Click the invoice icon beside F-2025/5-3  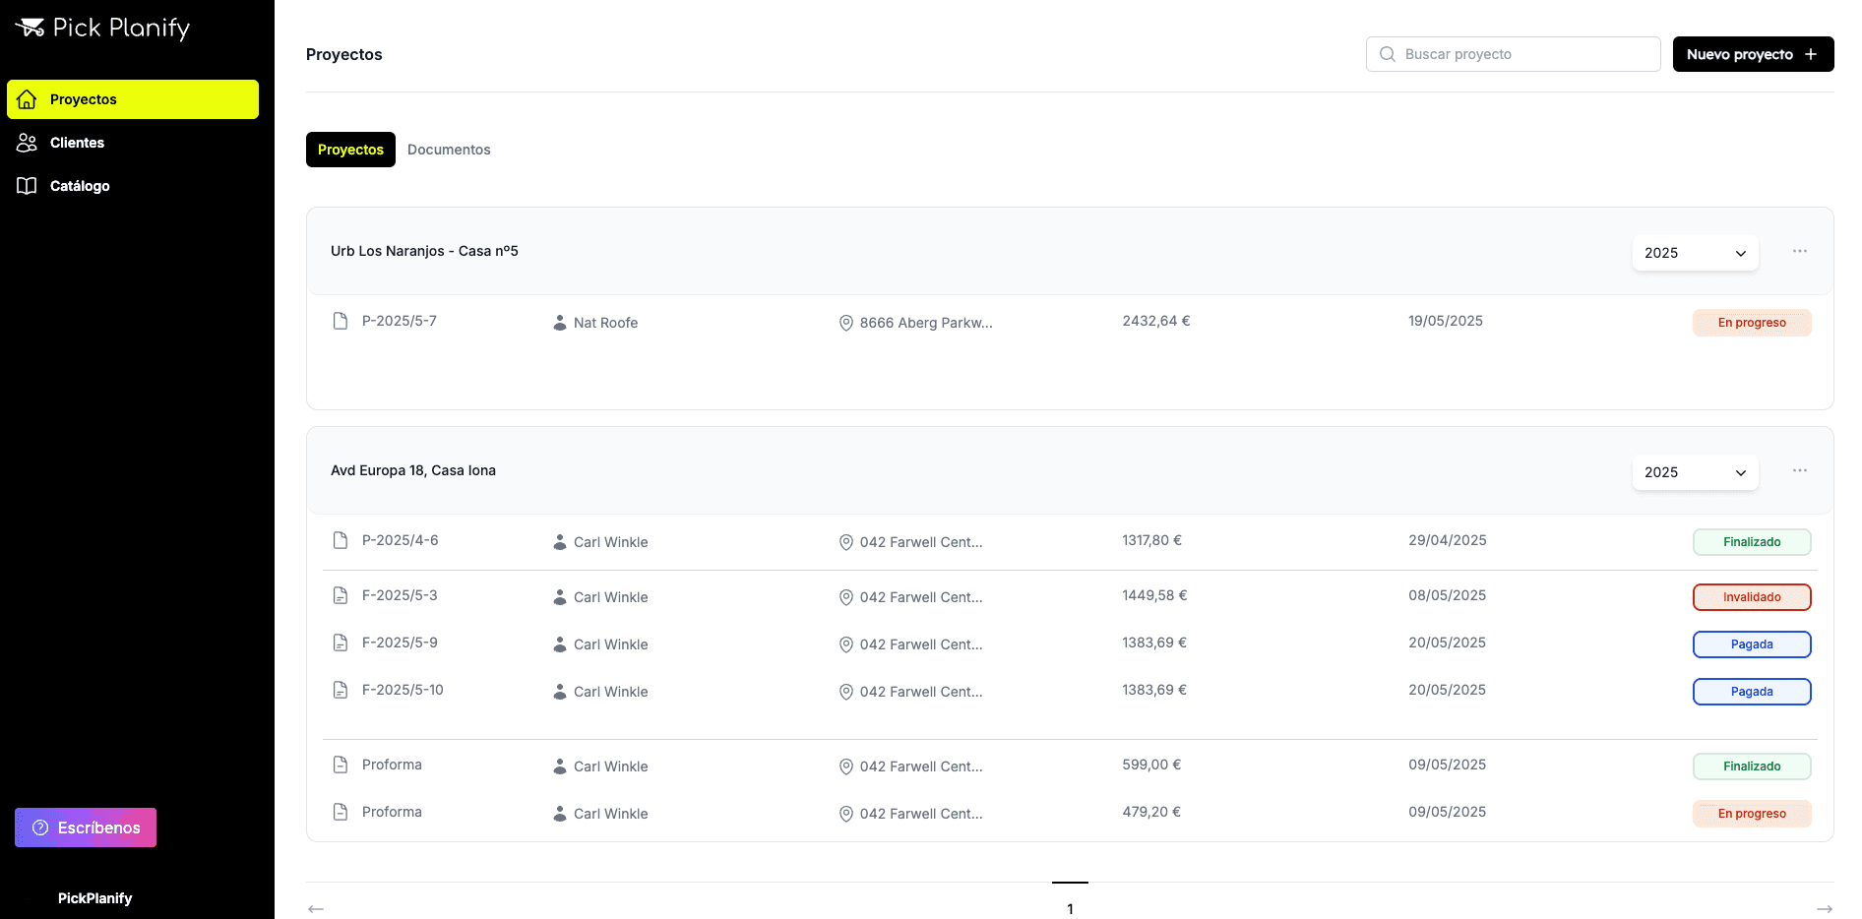tap(341, 595)
